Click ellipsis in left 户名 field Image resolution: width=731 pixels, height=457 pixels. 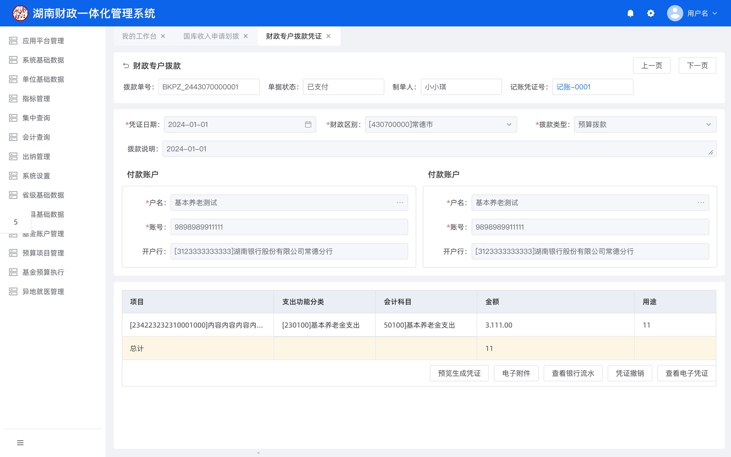[400, 203]
